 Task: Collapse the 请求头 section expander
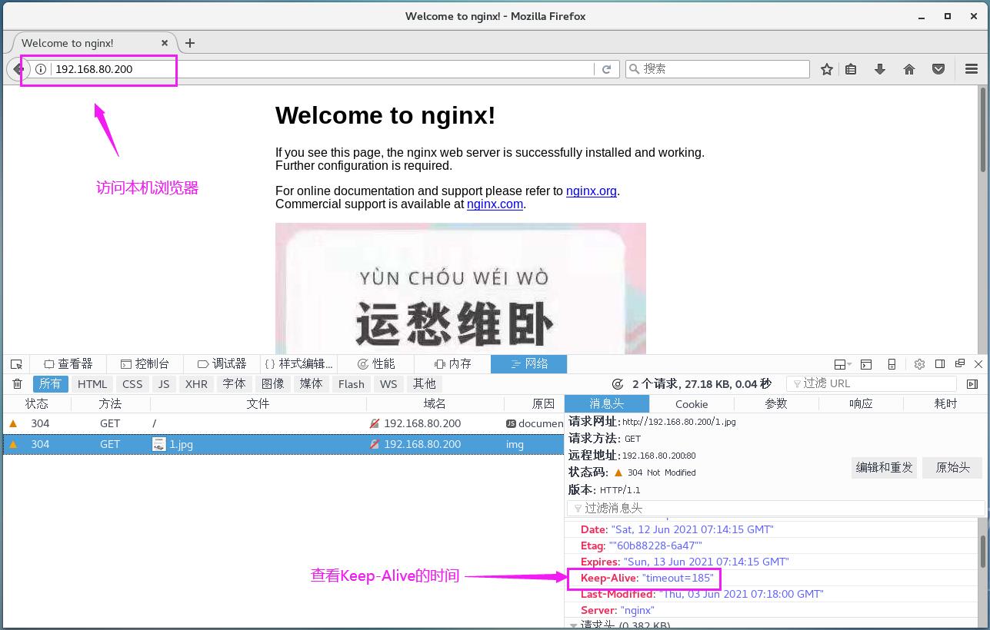click(x=573, y=625)
